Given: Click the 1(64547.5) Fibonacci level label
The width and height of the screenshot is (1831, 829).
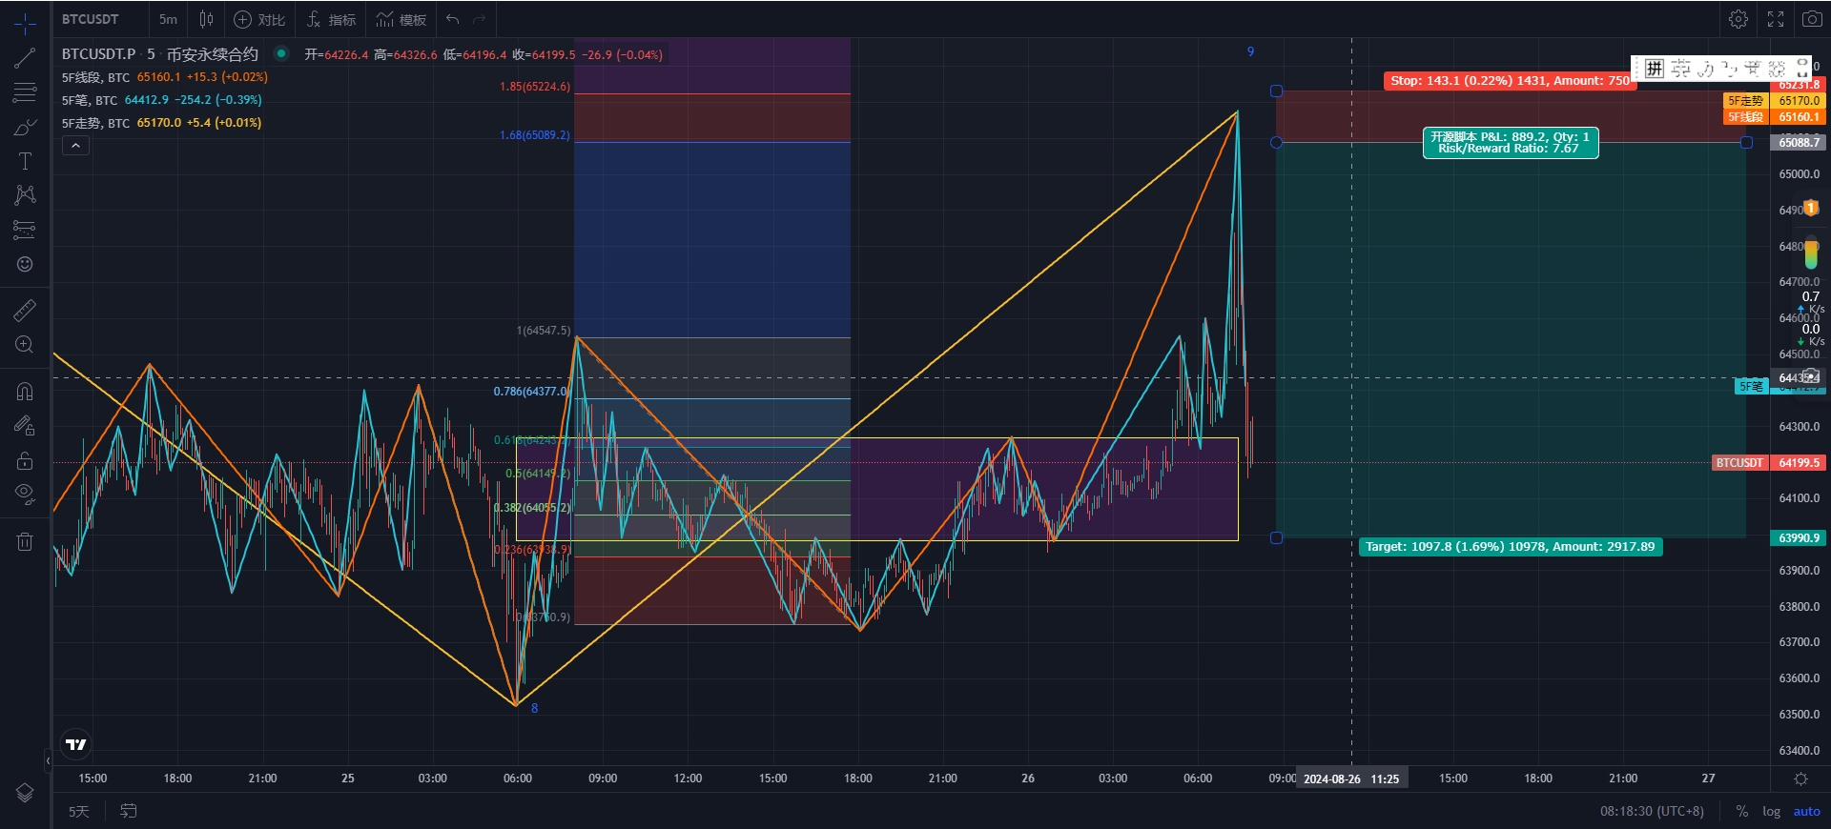Looking at the screenshot, I should point(544,331).
